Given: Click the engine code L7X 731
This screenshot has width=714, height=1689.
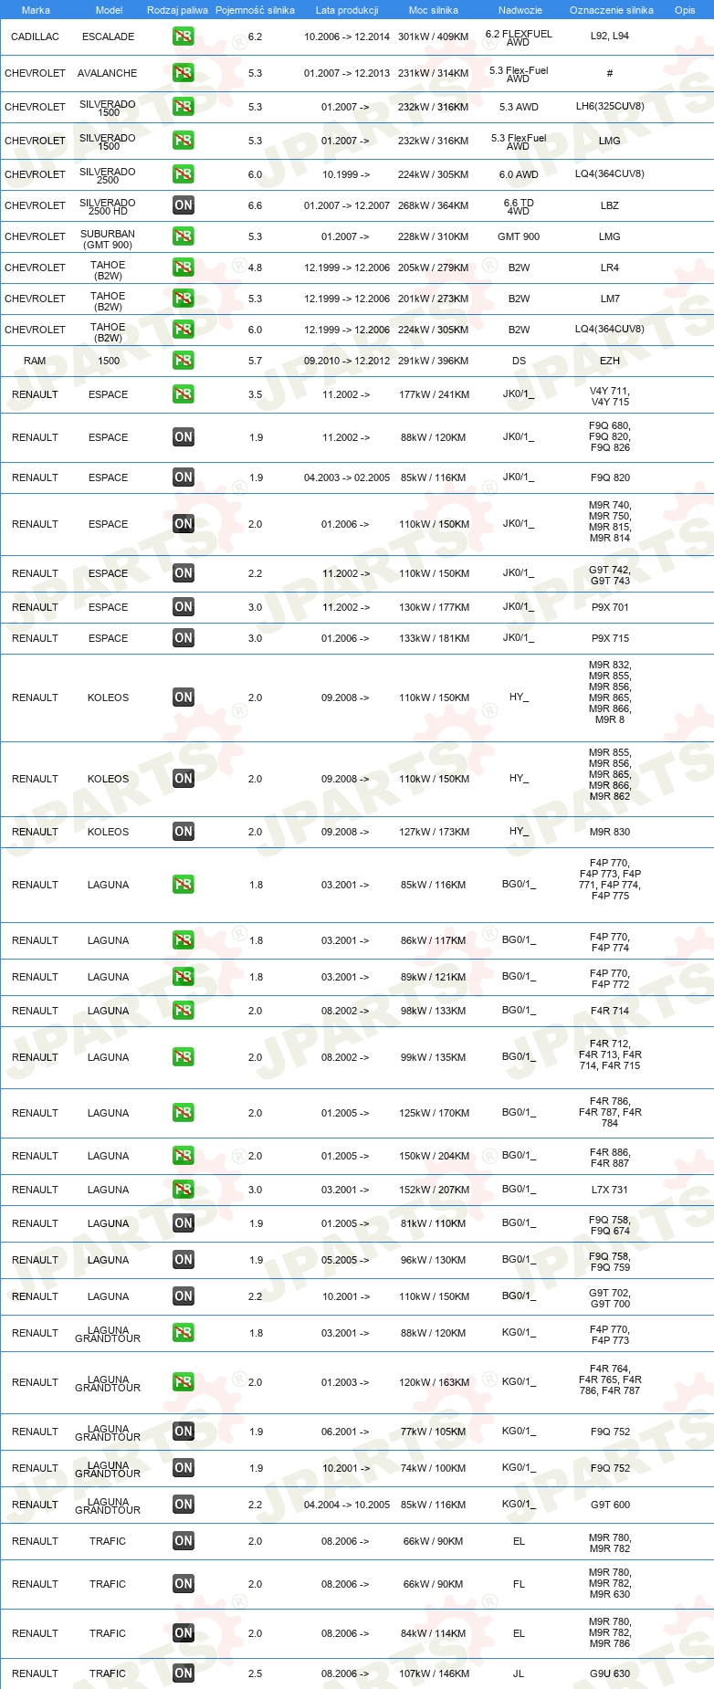Looking at the screenshot, I should click(610, 1190).
